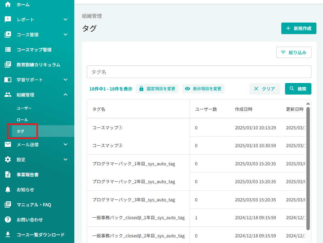The image size is (323, 243).
Task: Click the plus icon in 新規作成
Action: tap(288, 28)
